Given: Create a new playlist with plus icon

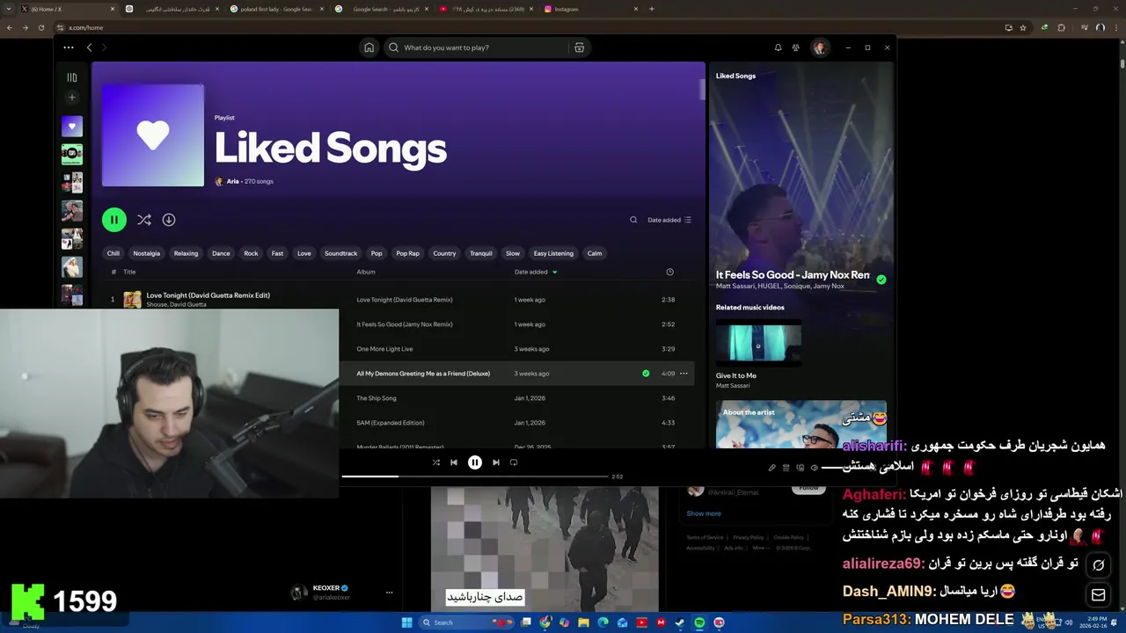Looking at the screenshot, I should click(72, 98).
